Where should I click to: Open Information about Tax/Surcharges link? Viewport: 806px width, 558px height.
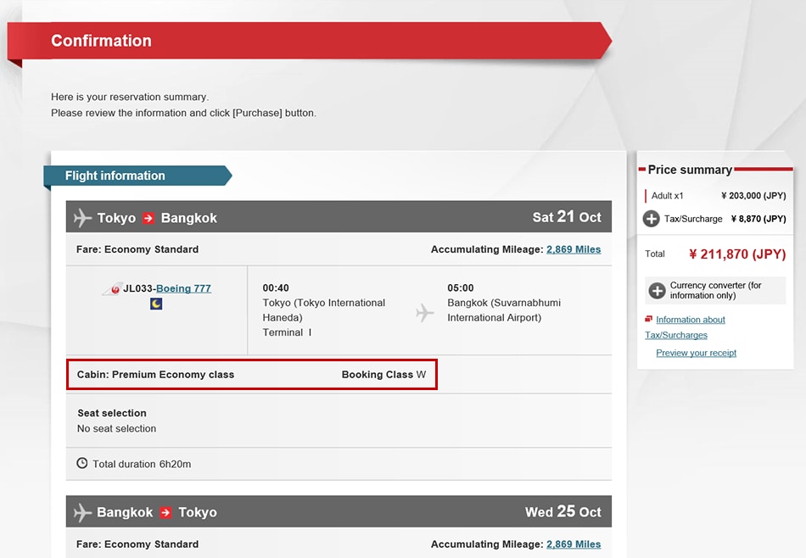[x=690, y=320]
